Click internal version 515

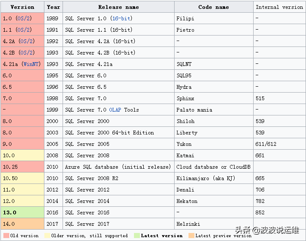(260, 99)
